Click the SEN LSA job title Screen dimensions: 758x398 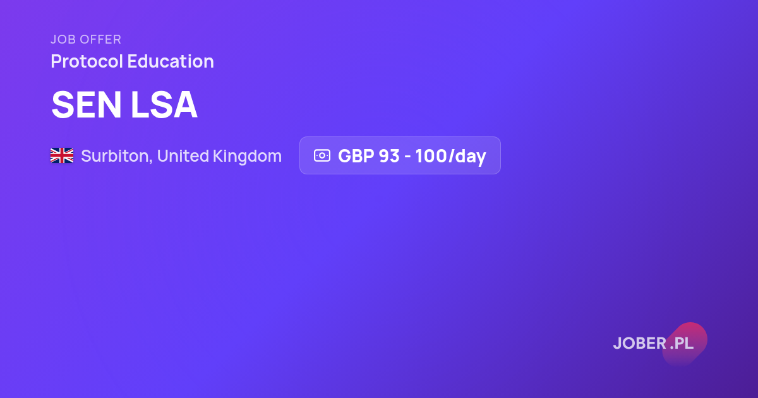coord(124,105)
